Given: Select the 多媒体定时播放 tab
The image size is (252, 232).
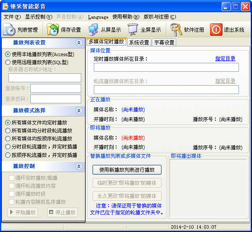Looking at the screenshot, I should pyautogui.click(x=106, y=42).
